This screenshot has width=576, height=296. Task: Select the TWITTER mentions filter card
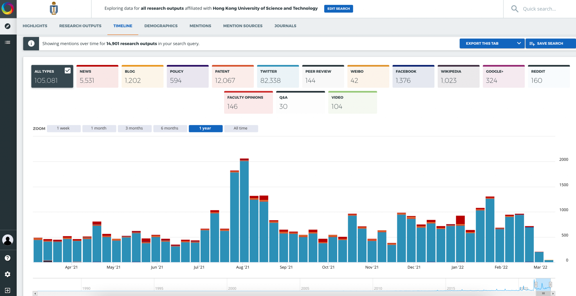pyautogui.click(x=278, y=76)
